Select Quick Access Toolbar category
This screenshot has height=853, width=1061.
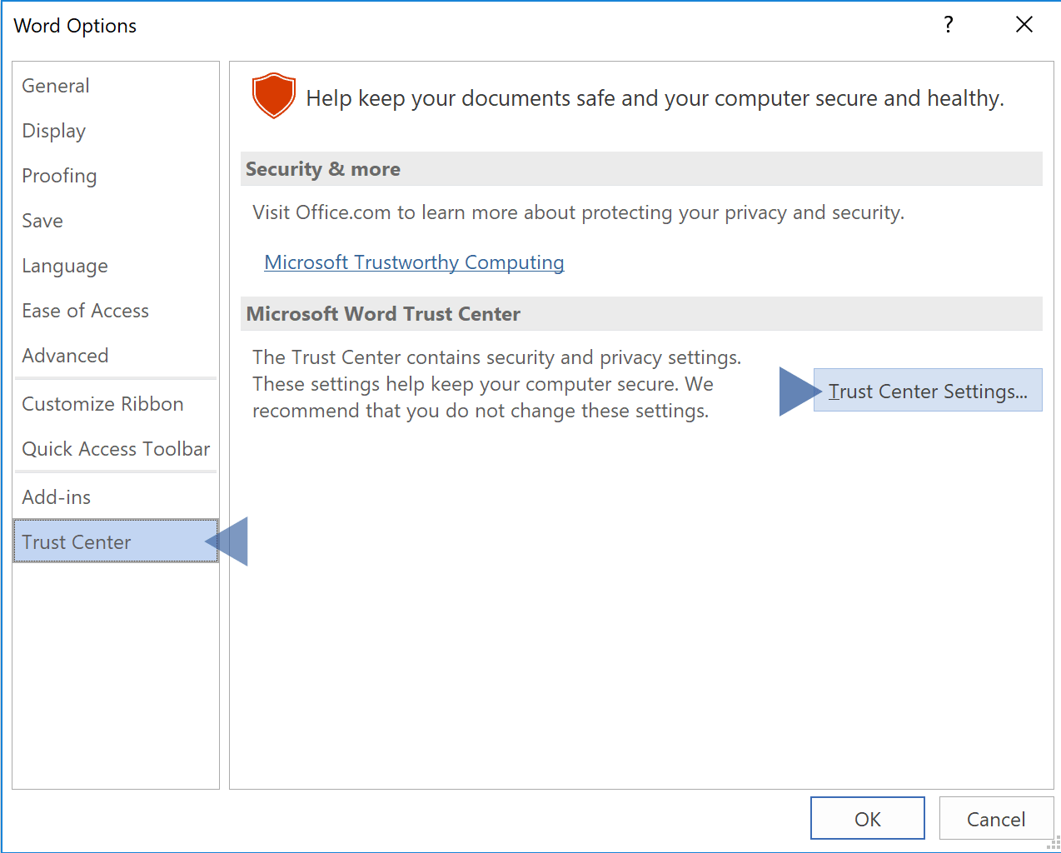[116, 449]
